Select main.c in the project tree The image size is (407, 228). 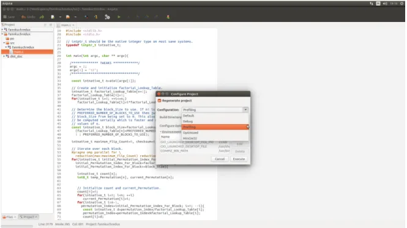(x=28, y=52)
